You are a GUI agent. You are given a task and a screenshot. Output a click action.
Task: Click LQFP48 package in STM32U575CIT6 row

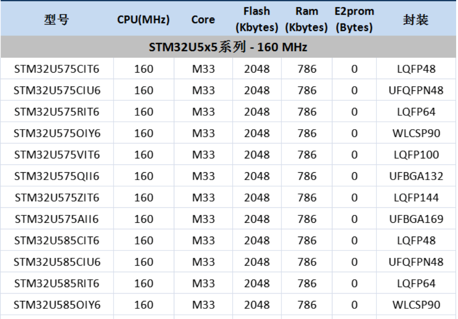(x=416, y=69)
